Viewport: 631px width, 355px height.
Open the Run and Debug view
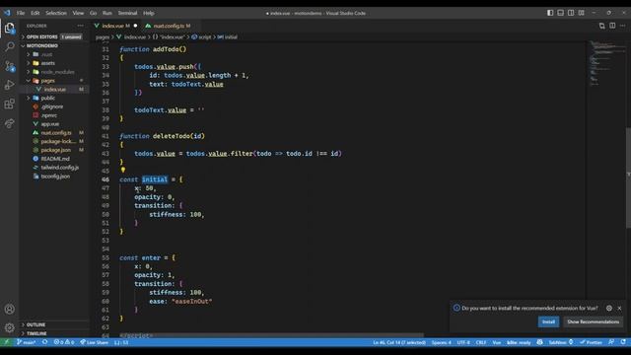click(9, 85)
